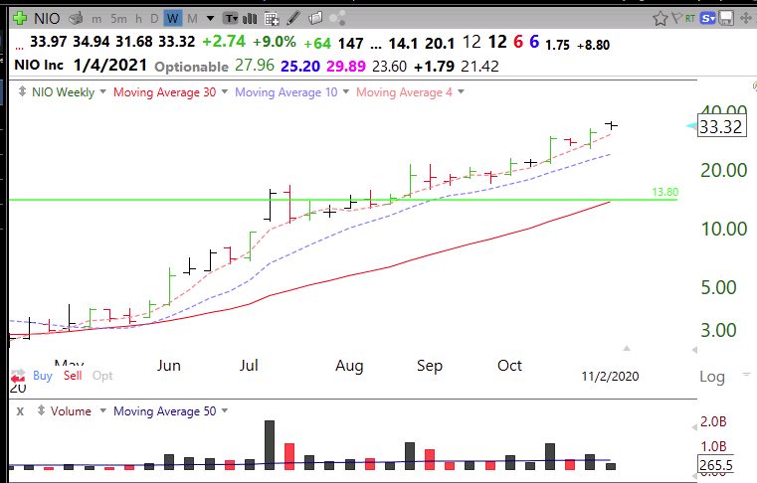Click the Optionable label
Viewport: 757px width, 483px height.
[191, 67]
